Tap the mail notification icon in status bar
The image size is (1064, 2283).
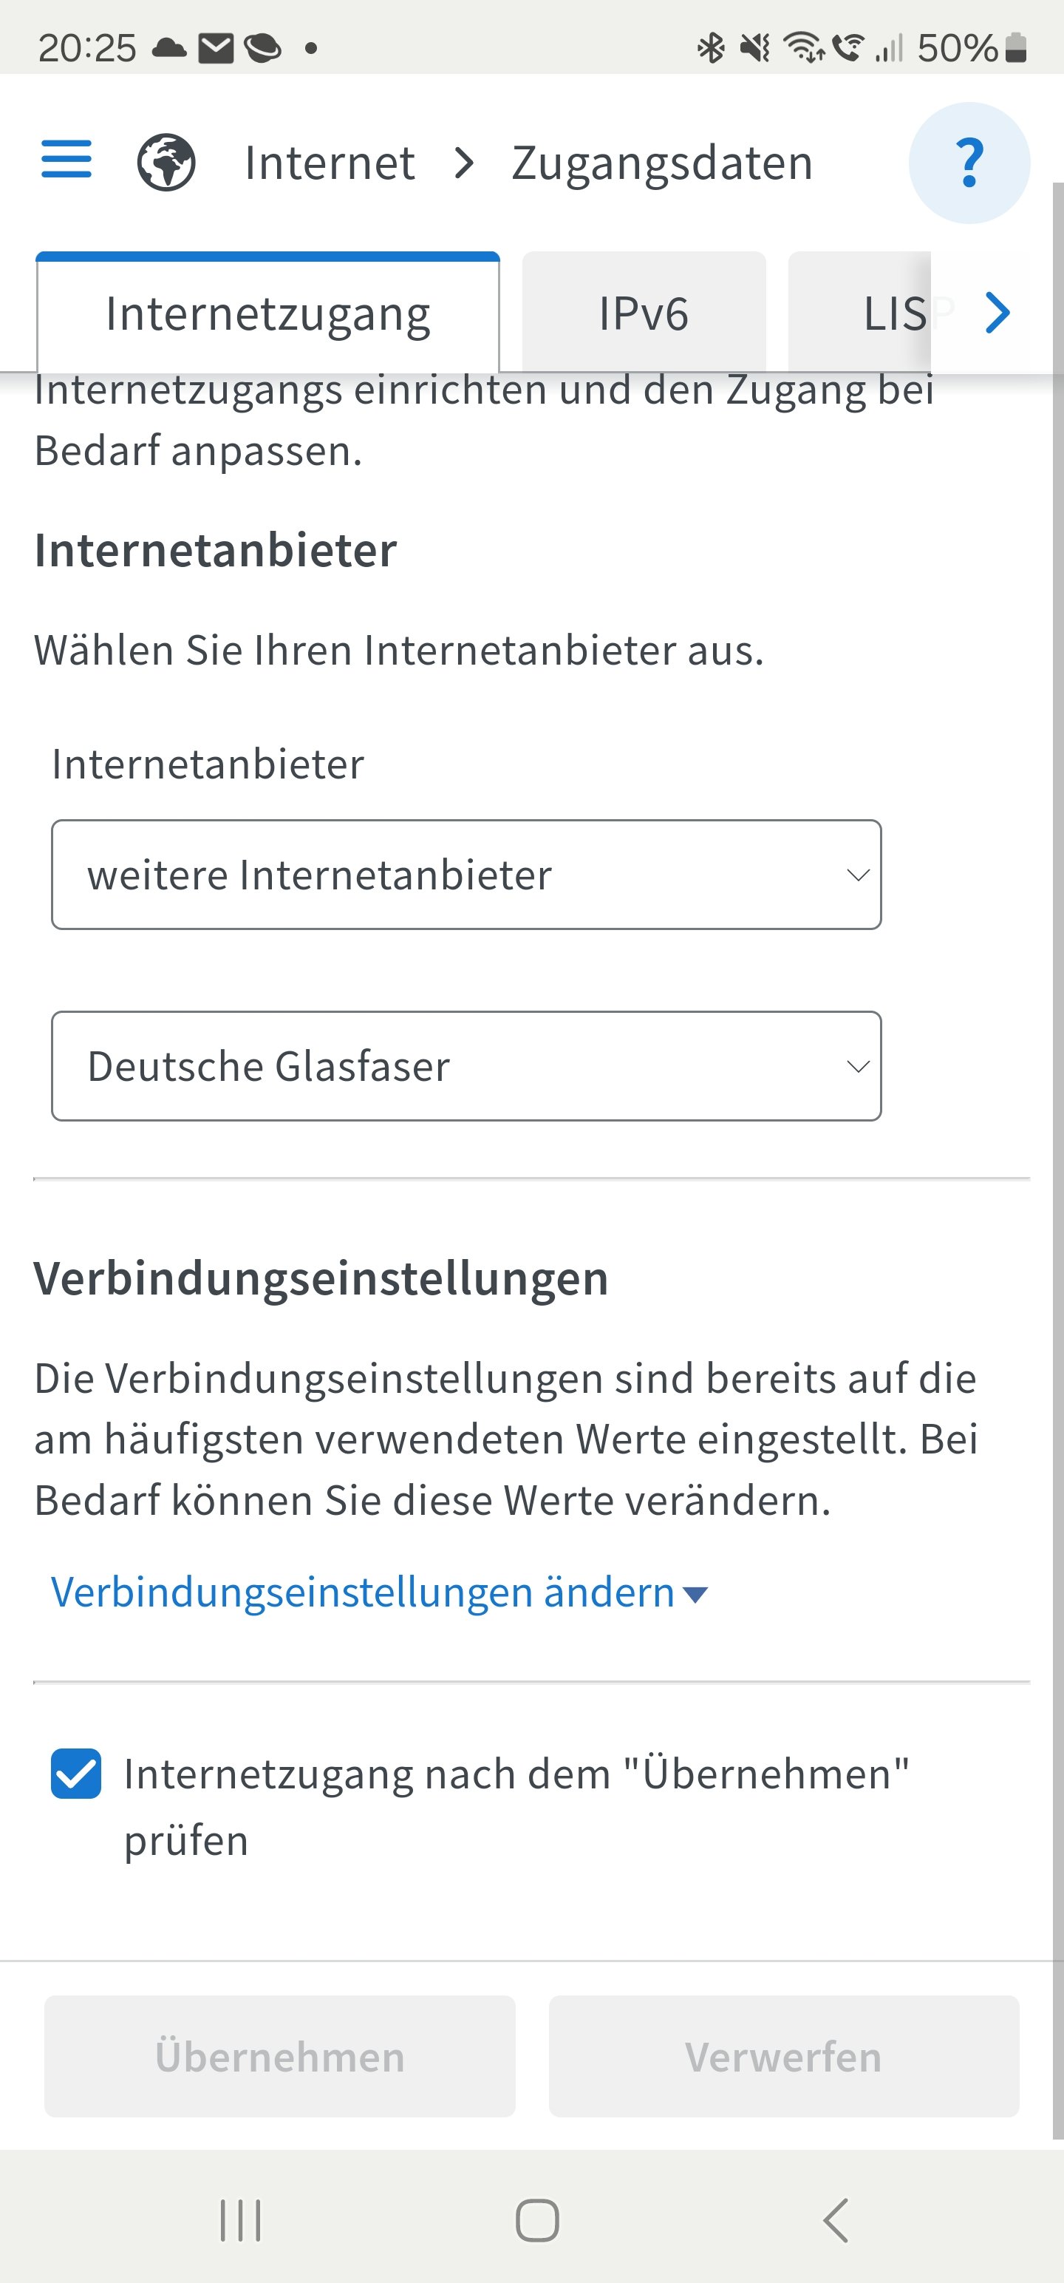[215, 48]
